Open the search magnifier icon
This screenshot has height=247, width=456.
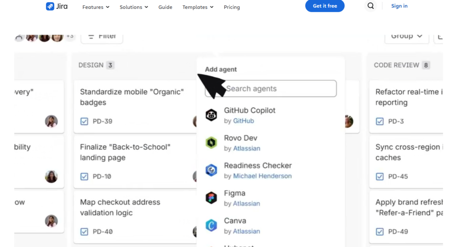coord(370,6)
